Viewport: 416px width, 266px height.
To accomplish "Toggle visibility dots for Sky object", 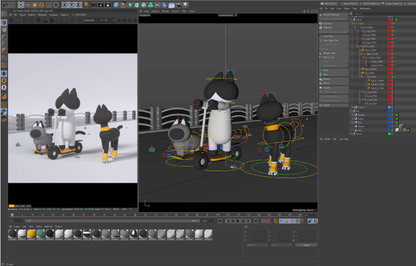I will pyautogui.click(x=392, y=130).
